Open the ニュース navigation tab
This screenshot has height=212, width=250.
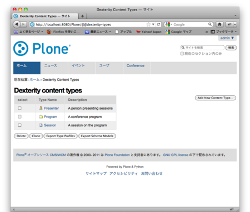54,68
